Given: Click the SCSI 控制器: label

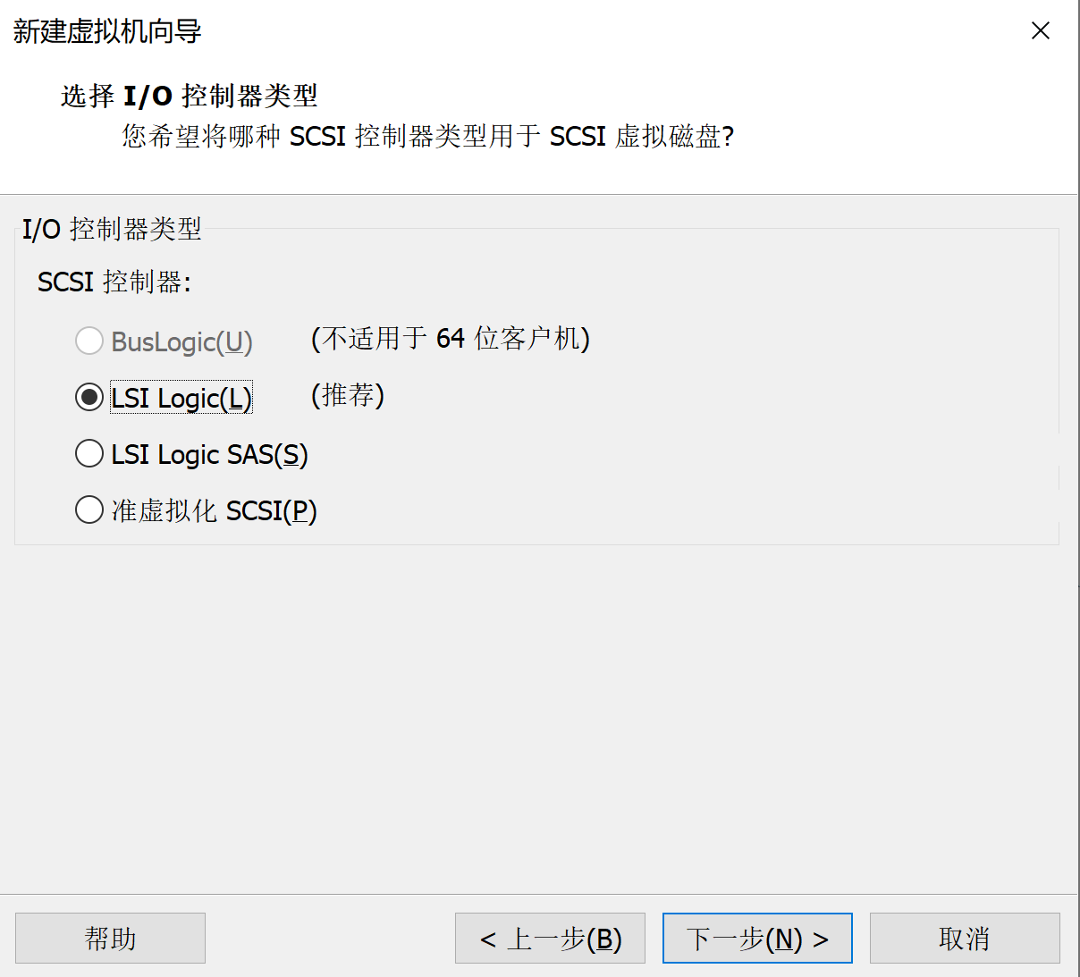Looking at the screenshot, I should (114, 282).
